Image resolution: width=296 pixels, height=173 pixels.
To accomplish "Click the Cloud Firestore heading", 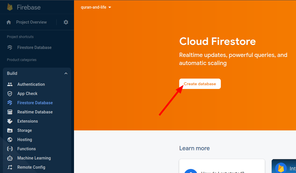I will pos(217,41).
